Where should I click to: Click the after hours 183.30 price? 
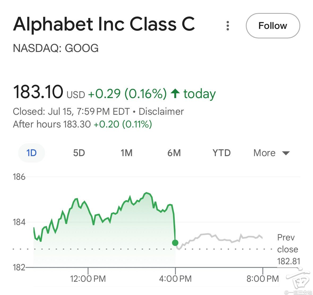point(77,124)
